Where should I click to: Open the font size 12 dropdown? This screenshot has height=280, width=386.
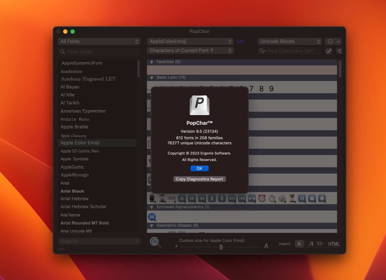tap(320, 244)
